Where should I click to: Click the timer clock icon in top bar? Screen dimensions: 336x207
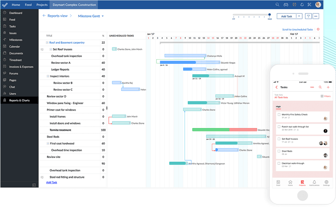click(x=294, y=5)
